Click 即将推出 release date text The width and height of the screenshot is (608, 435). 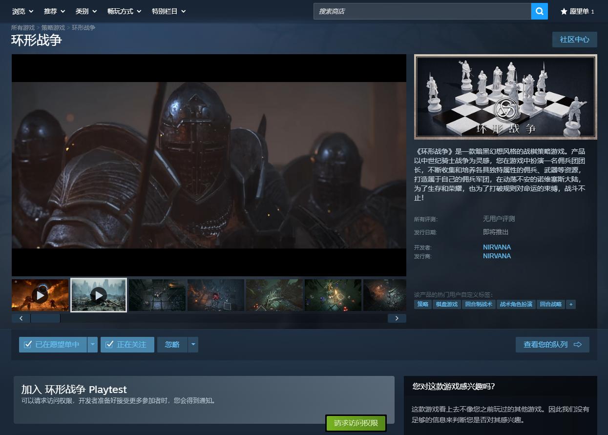pos(496,232)
